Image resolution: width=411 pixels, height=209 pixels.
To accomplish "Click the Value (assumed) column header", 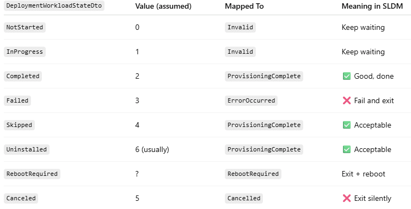I will [x=163, y=7].
